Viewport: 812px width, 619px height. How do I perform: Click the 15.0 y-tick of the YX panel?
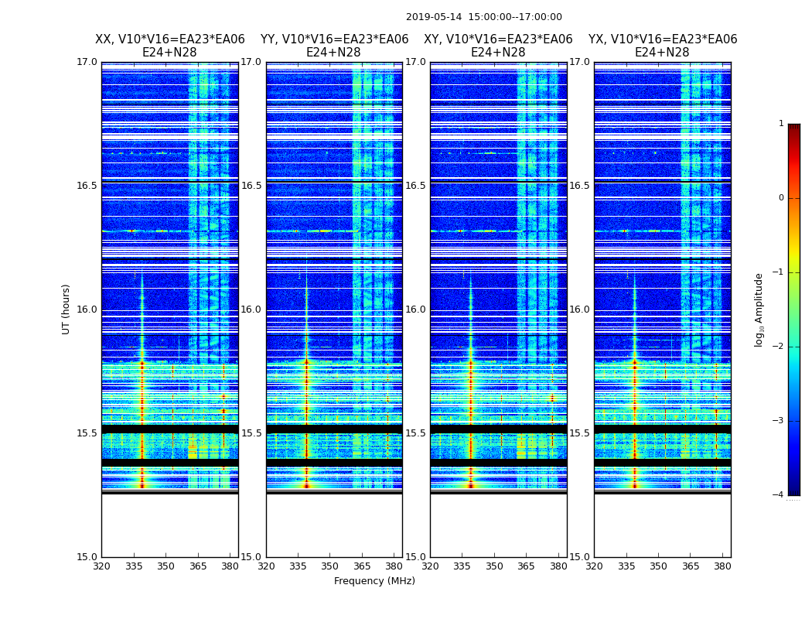pos(579,557)
